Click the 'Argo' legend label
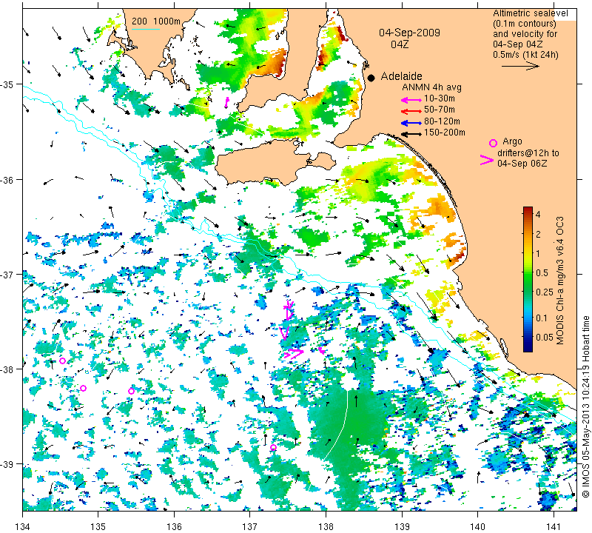Screen dimensions: 592x533 (512, 142)
